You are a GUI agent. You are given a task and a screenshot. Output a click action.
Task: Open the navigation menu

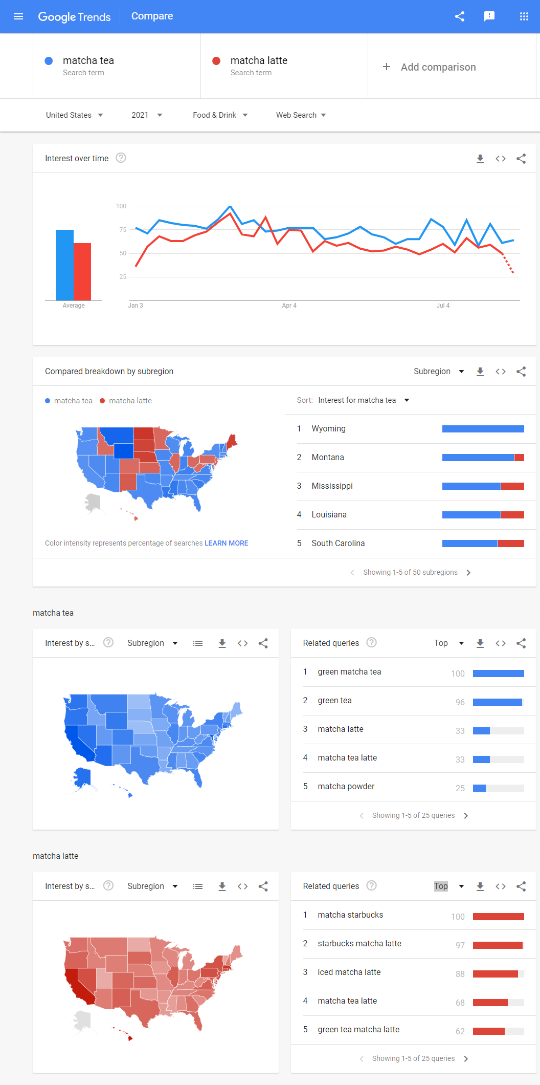pos(18,16)
